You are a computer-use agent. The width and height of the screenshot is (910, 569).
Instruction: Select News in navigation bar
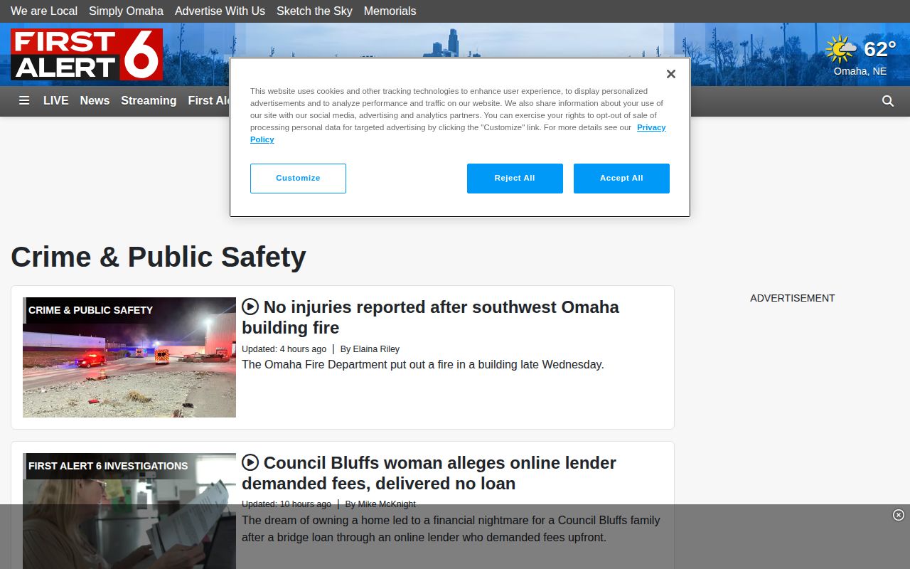click(95, 101)
